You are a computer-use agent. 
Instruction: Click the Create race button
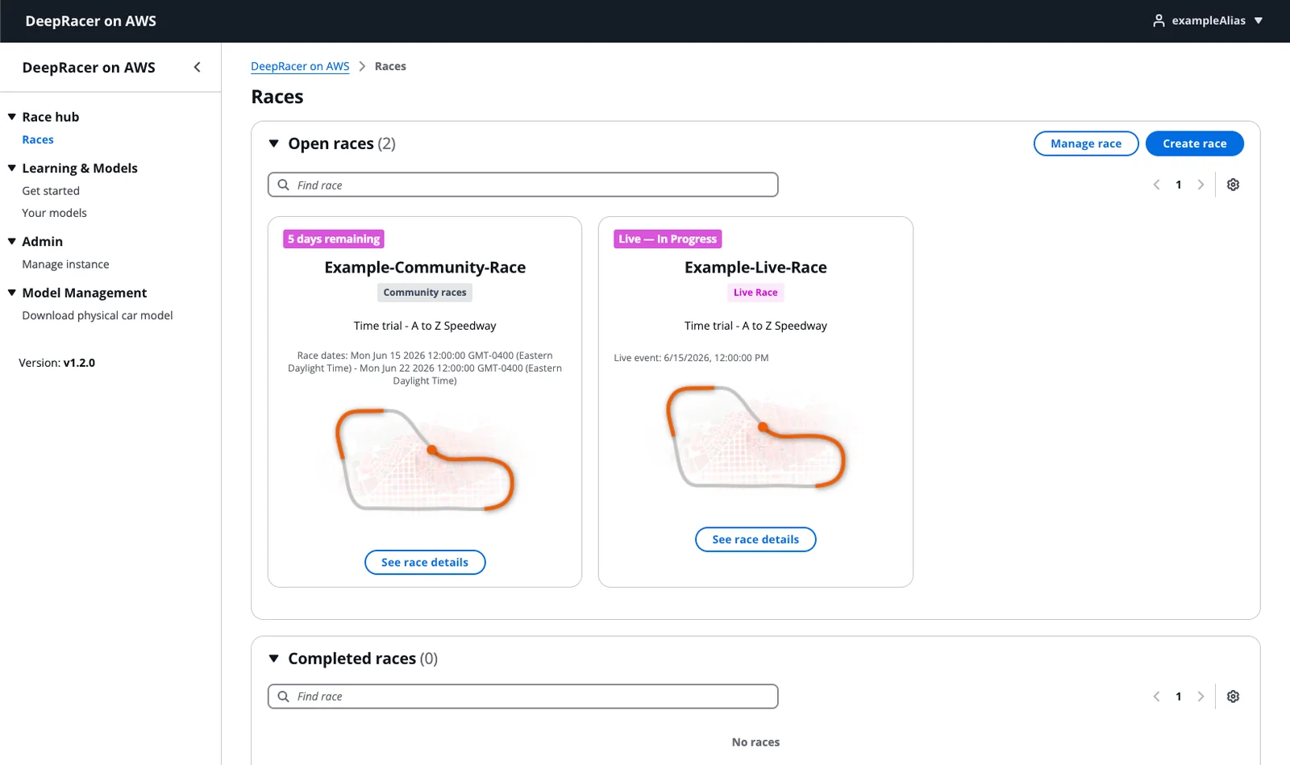coord(1194,143)
